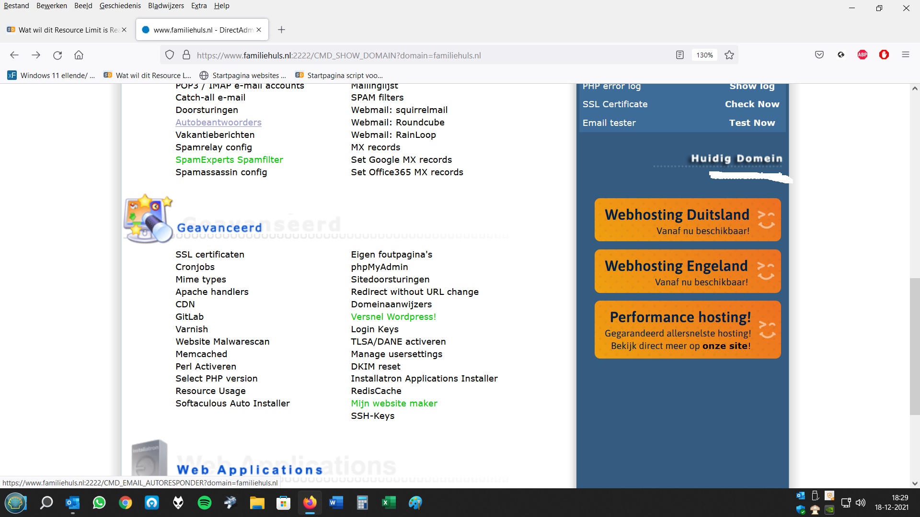Screen dimensions: 920x517
Task: Open Installatron Applications Installer
Action: coord(424,378)
